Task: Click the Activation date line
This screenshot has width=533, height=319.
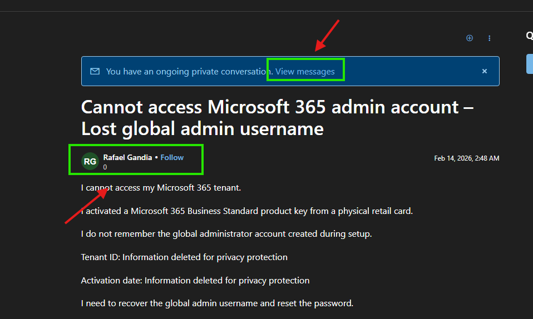Action: 195,281
